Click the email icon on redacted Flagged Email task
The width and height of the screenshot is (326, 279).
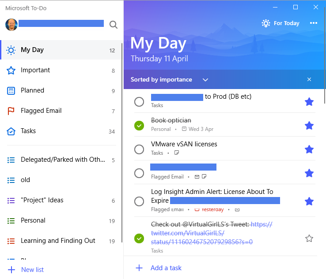[197, 177]
